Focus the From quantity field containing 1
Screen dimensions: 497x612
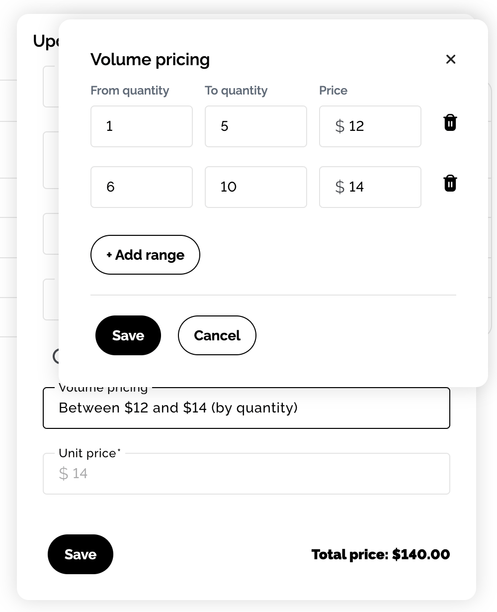[142, 126]
